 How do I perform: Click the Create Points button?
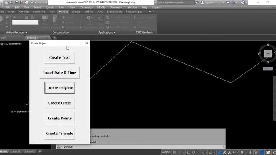[60, 118]
